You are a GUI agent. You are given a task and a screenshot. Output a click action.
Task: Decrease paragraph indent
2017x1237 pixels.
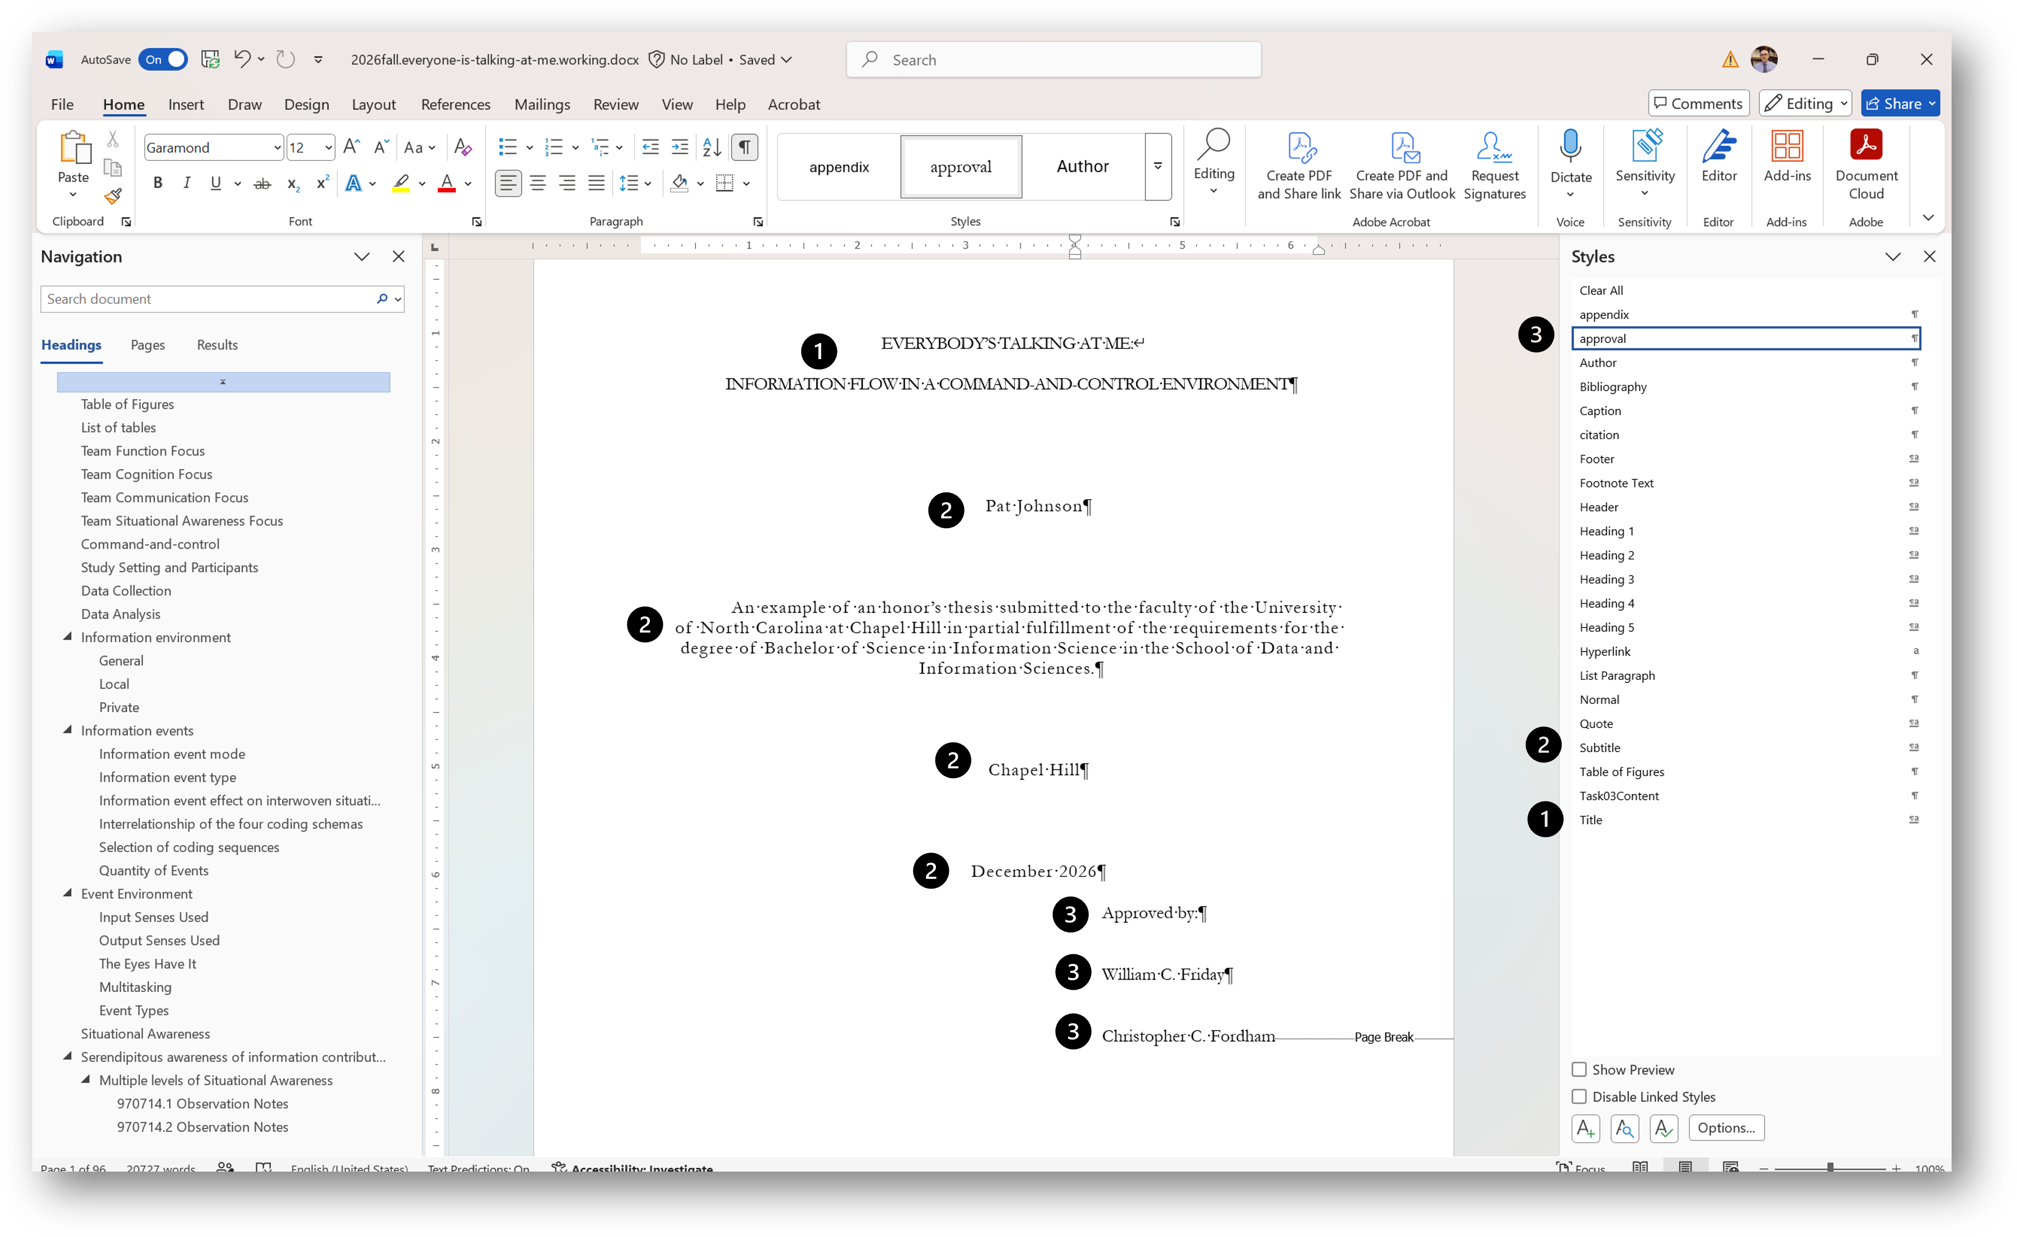pos(650,147)
